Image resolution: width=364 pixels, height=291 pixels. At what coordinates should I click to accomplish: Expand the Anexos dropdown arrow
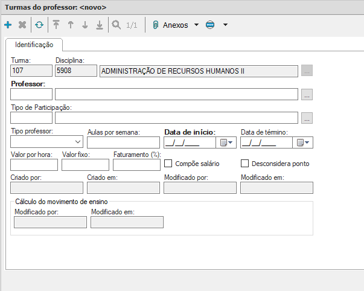click(196, 25)
